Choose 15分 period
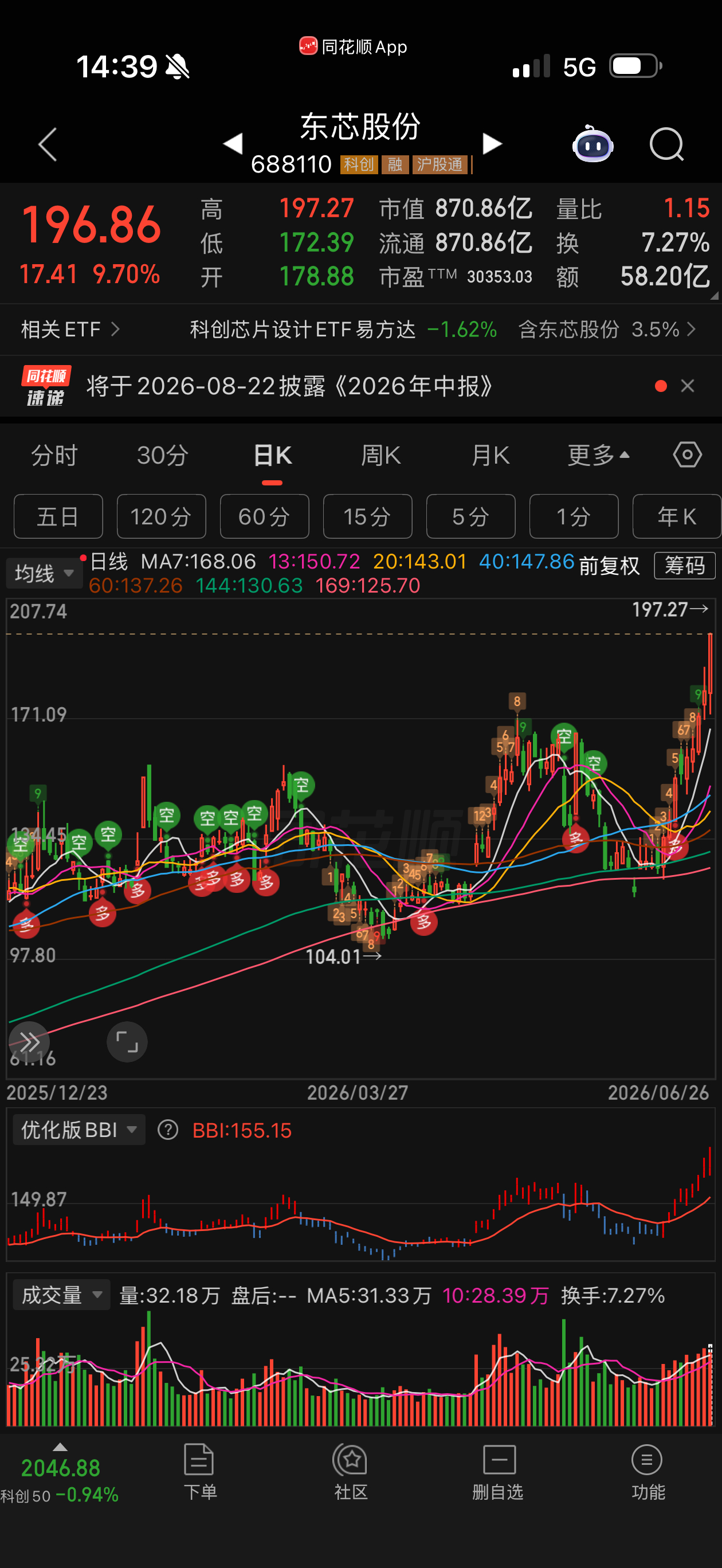Viewport: 722px width, 1568px height. [368, 516]
